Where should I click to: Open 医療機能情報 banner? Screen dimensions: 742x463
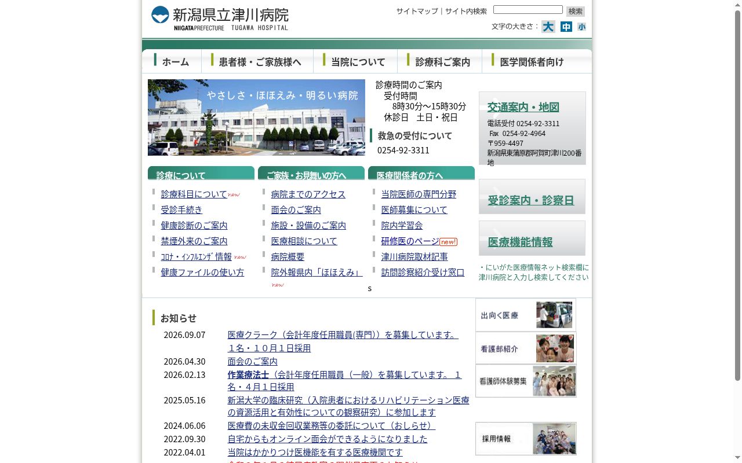point(532,238)
